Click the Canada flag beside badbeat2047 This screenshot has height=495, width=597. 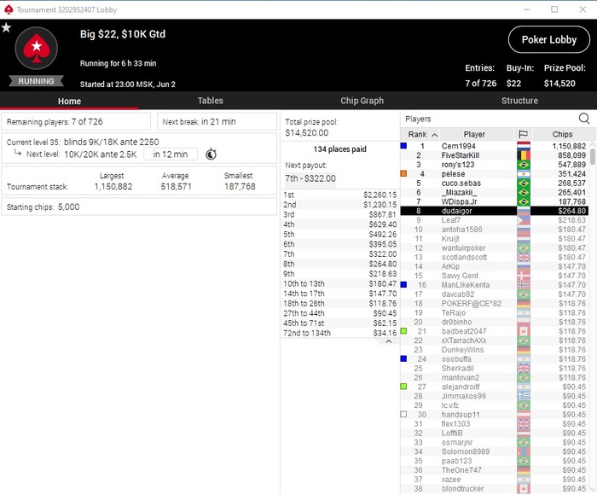click(524, 331)
